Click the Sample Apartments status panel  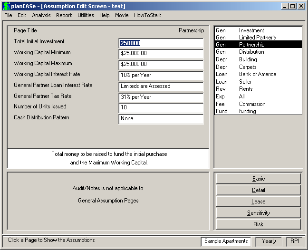point(226,241)
